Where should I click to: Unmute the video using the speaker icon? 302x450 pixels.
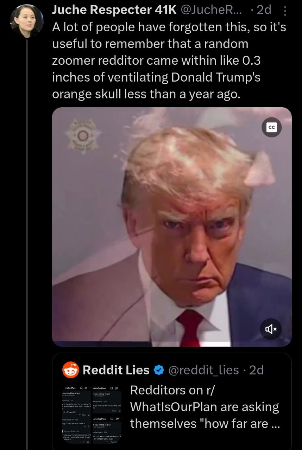tap(271, 329)
